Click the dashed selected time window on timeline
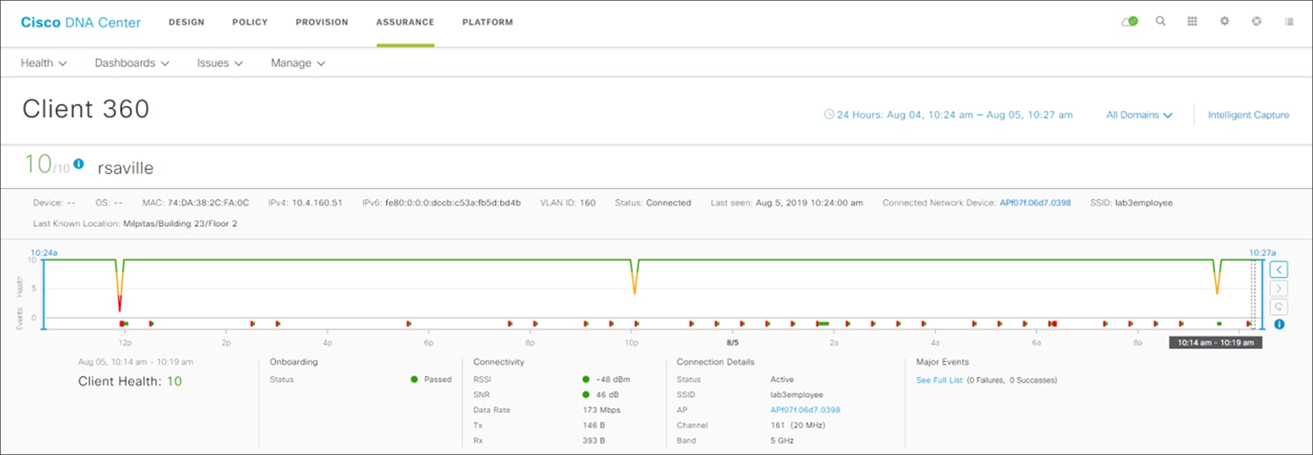 (x=1253, y=294)
